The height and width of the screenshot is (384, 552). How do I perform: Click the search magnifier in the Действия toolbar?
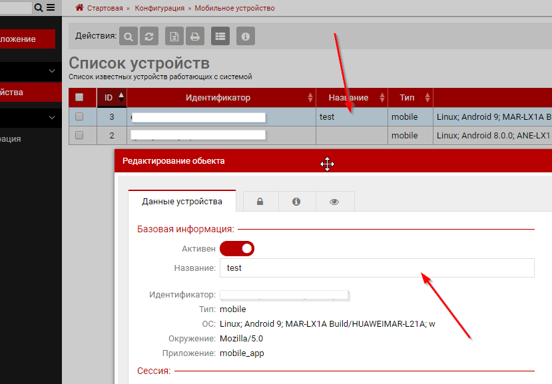[x=129, y=37]
